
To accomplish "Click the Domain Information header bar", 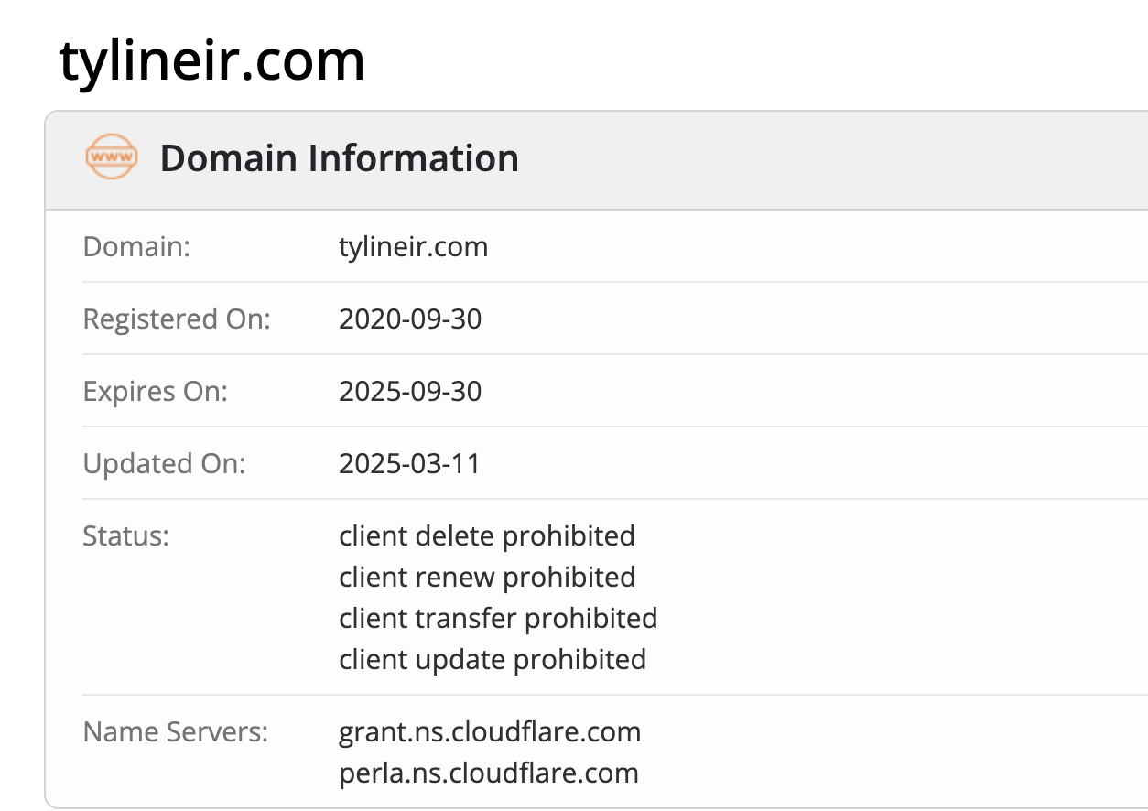I will [x=596, y=160].
